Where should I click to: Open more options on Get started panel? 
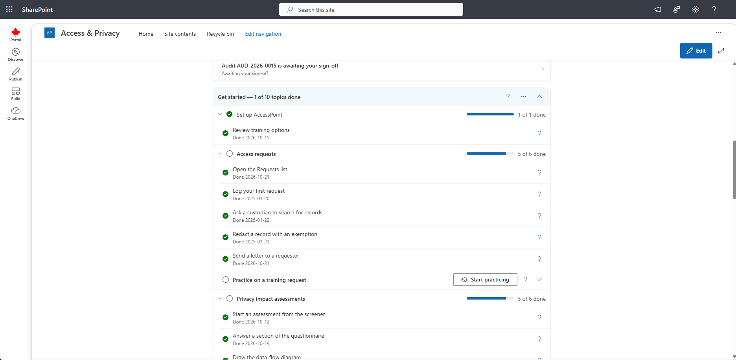[x=524, y=97]
